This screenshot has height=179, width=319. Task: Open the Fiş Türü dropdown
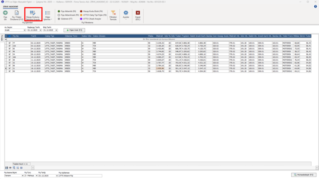[x=36, y=176]
